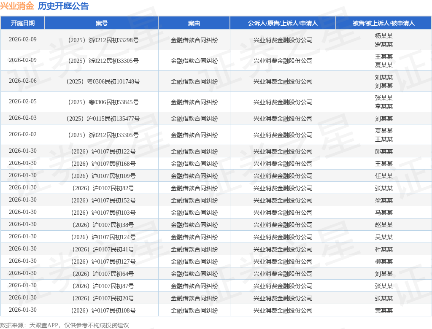Image resolution: width=432 pixels, height=329 pixels.
Task: Select case number (2026)沪0107民初168号
Action: [x=103, y=164]
